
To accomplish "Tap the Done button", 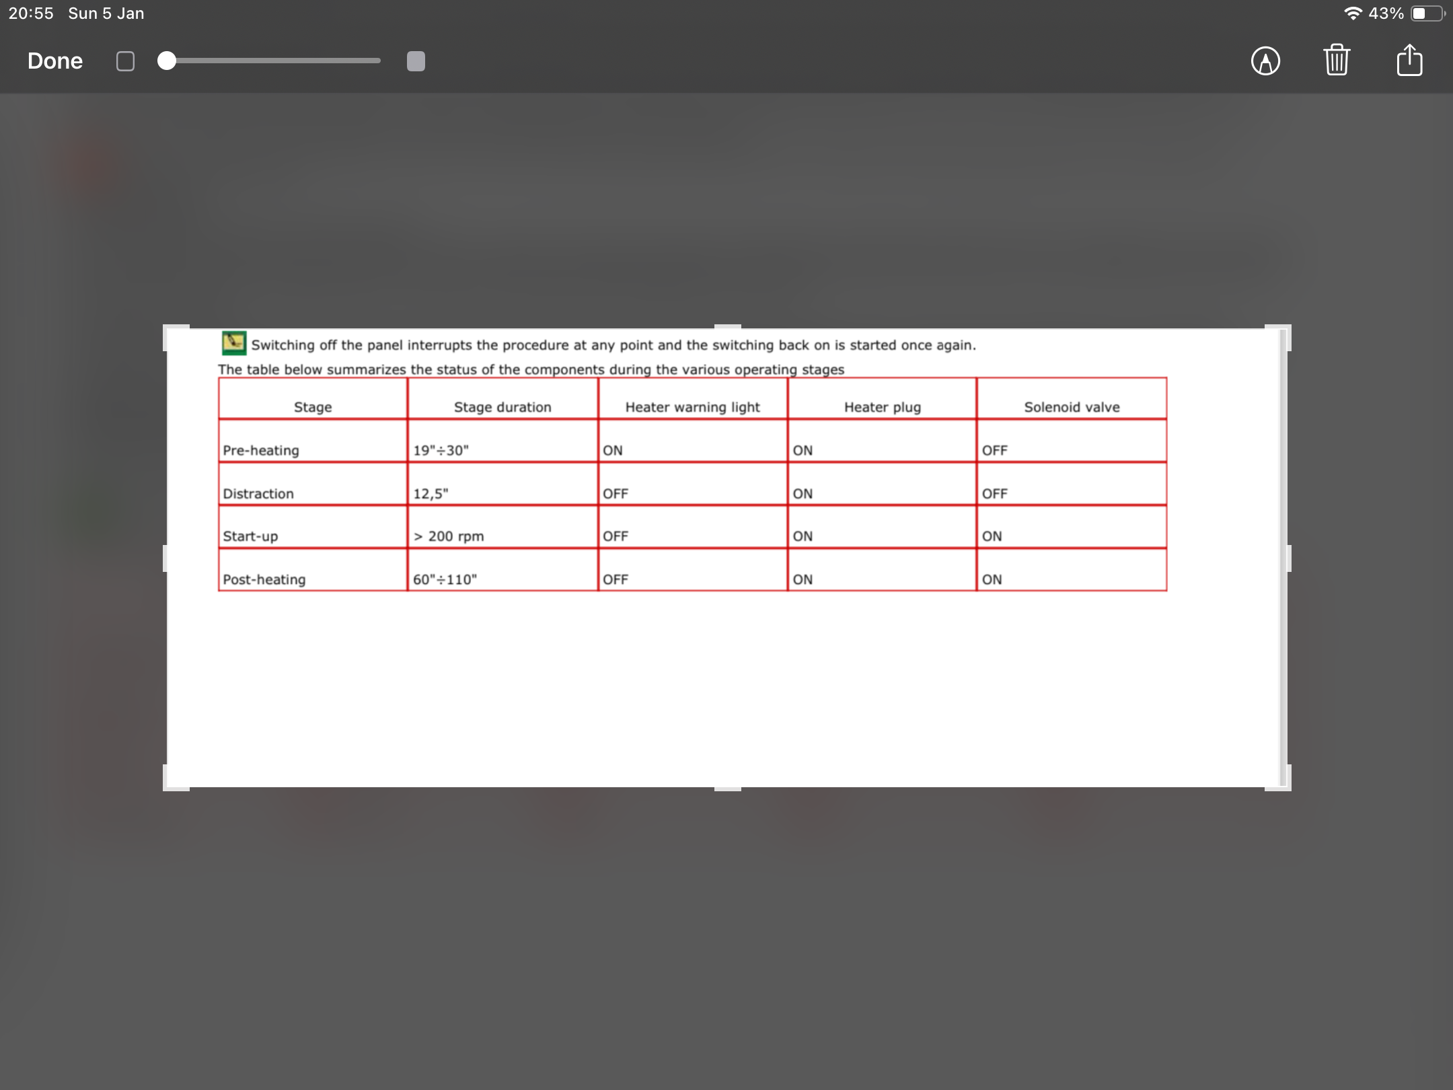I will pyautogui.click(x=55, y=61).
